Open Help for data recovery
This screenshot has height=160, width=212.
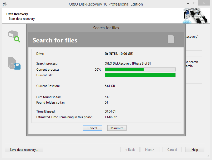click(195, 150)
